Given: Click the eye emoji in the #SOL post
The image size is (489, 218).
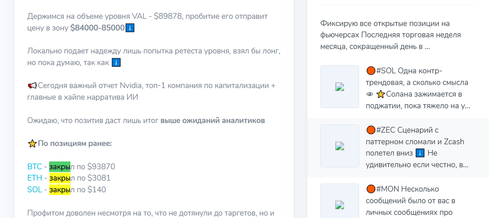Looking at the screenshot, I should pos(370,94).
